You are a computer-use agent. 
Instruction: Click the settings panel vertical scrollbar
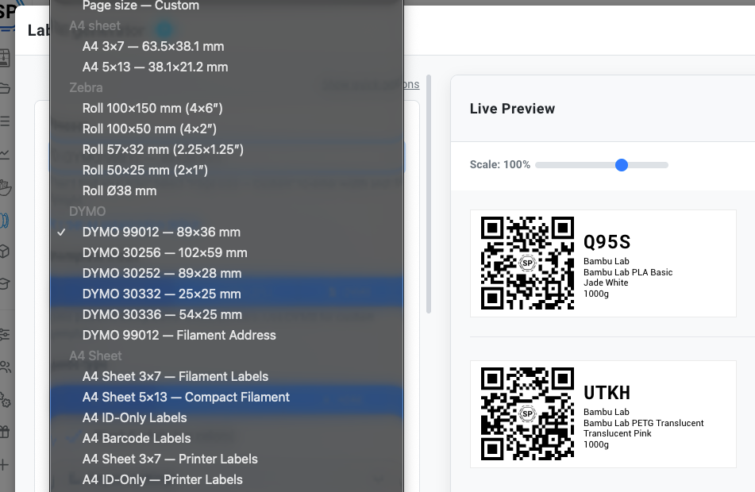429,194
